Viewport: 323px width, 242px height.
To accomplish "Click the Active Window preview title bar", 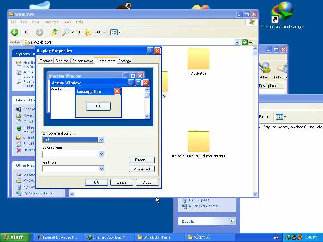I will click(x=100, y=83).
